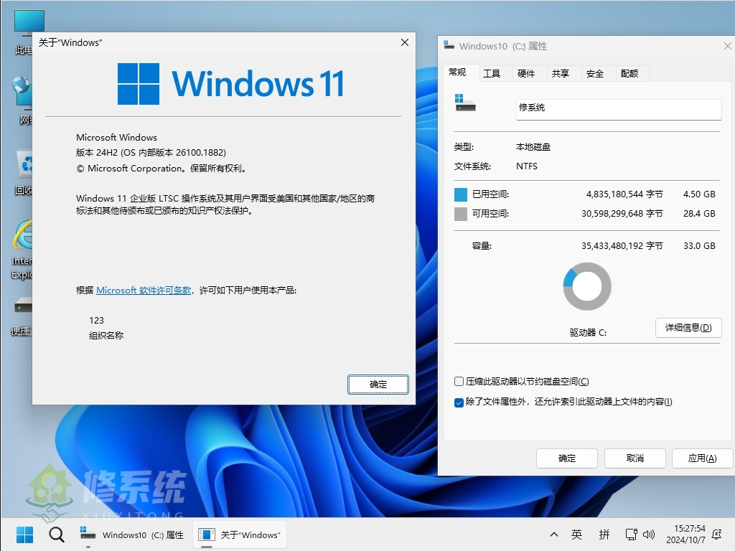Switch to the 硬件 tab
The width and height of the screenshot is (735, 551).
click(526, 74)
